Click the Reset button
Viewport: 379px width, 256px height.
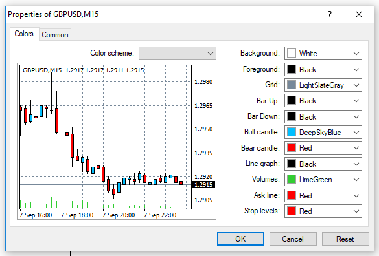click(345, 239)
